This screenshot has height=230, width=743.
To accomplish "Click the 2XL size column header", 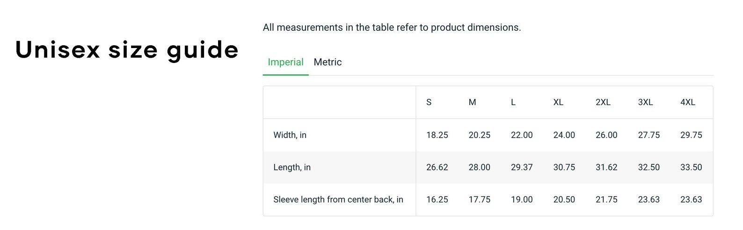I will point(603,102).
